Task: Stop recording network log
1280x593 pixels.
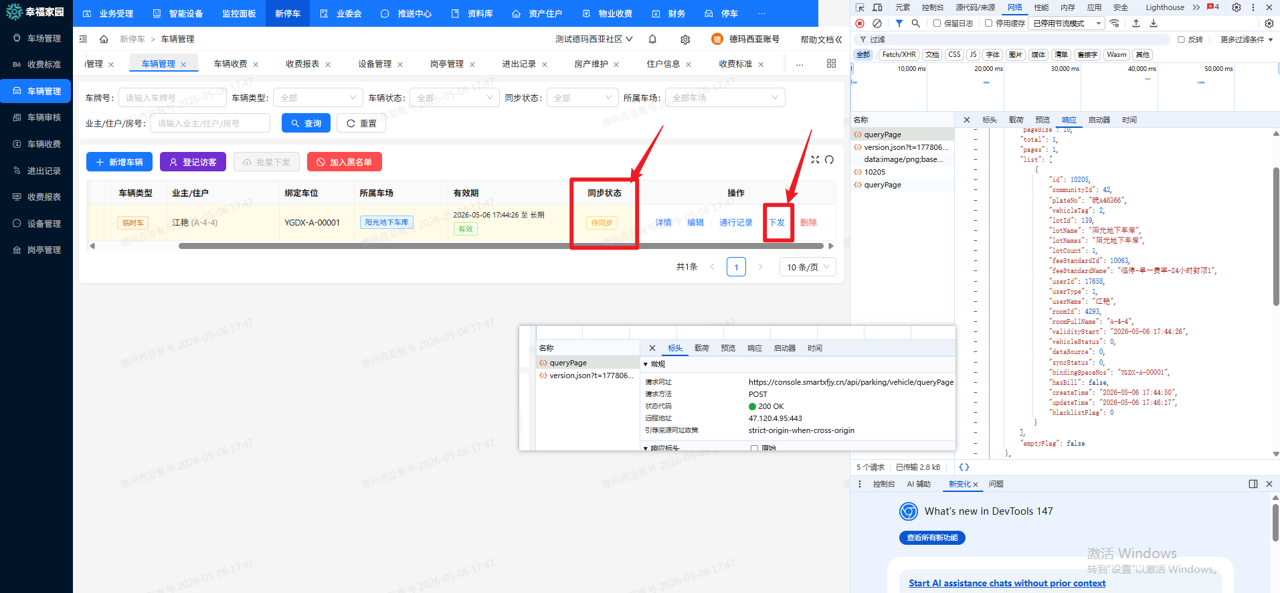Action: tap(860, 23)
